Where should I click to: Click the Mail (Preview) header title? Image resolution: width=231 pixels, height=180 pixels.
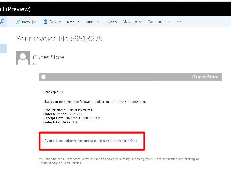[15, 9]
